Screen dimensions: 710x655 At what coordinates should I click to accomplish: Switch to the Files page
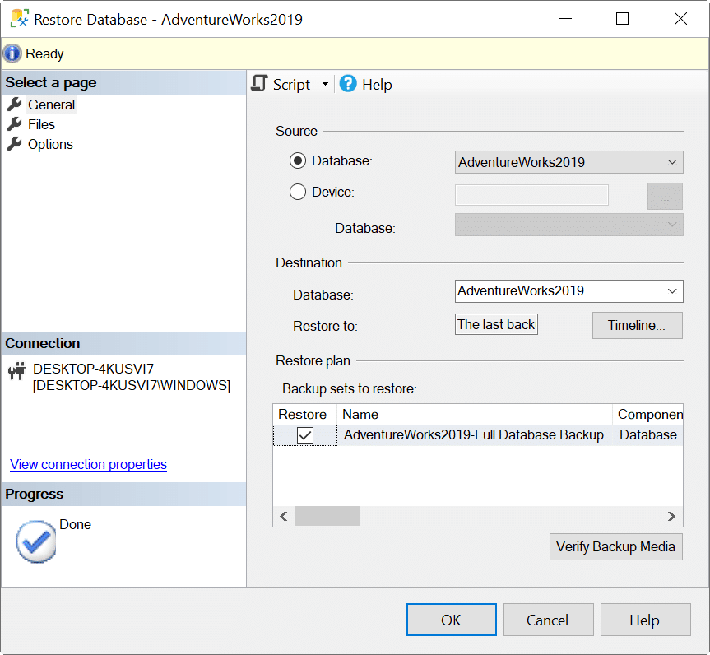point(41,124)
